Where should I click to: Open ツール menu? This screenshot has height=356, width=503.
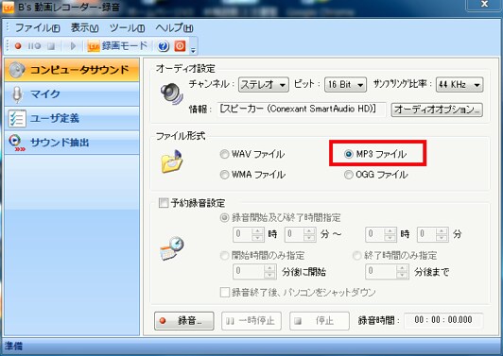127,28
